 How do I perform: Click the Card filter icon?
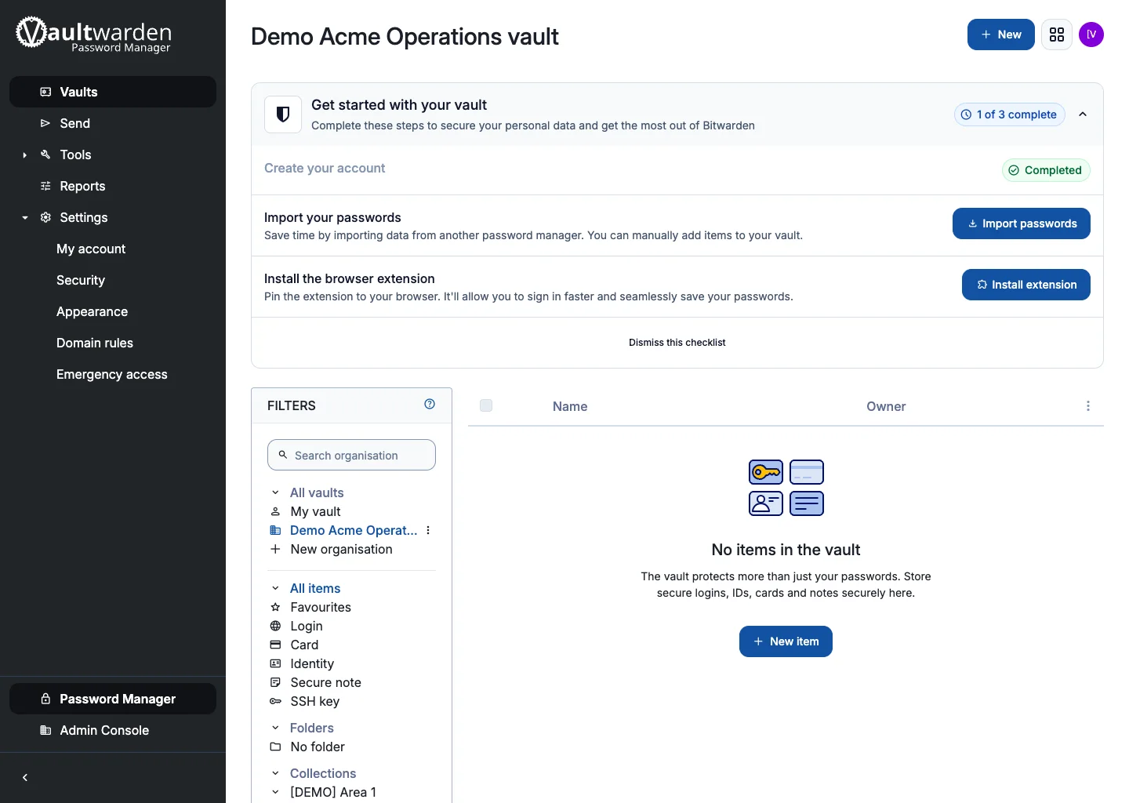(x=275, y=645)
